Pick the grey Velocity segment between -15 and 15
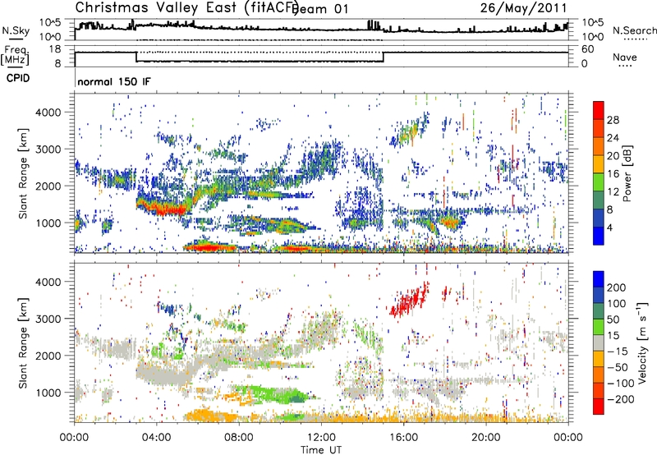Image resolution: width=657 pixels, height=455 pixels. pos(599,342)
